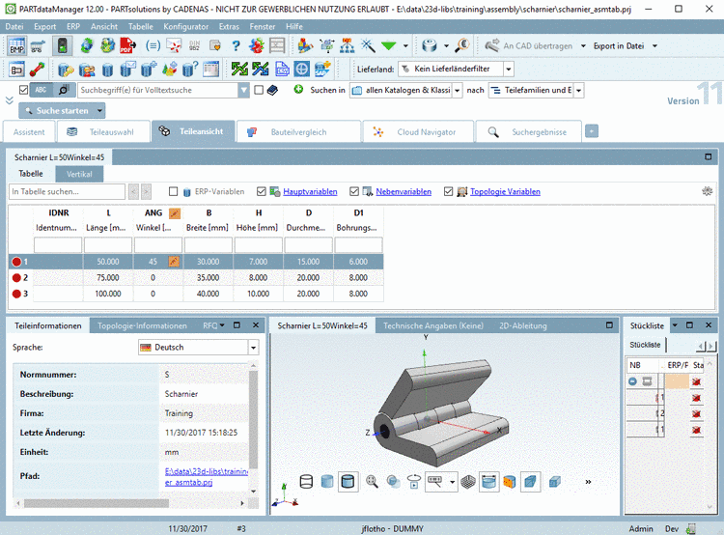Image resolution: width=724 pixels, height=535 pixels.
Task: Open the Export in Datei dropdown arrow
Action: coord(654,45)
